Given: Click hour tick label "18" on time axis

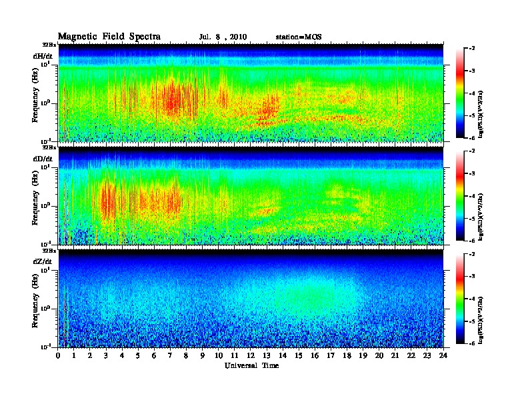Looking at the screenshot, I should [347, 355].
